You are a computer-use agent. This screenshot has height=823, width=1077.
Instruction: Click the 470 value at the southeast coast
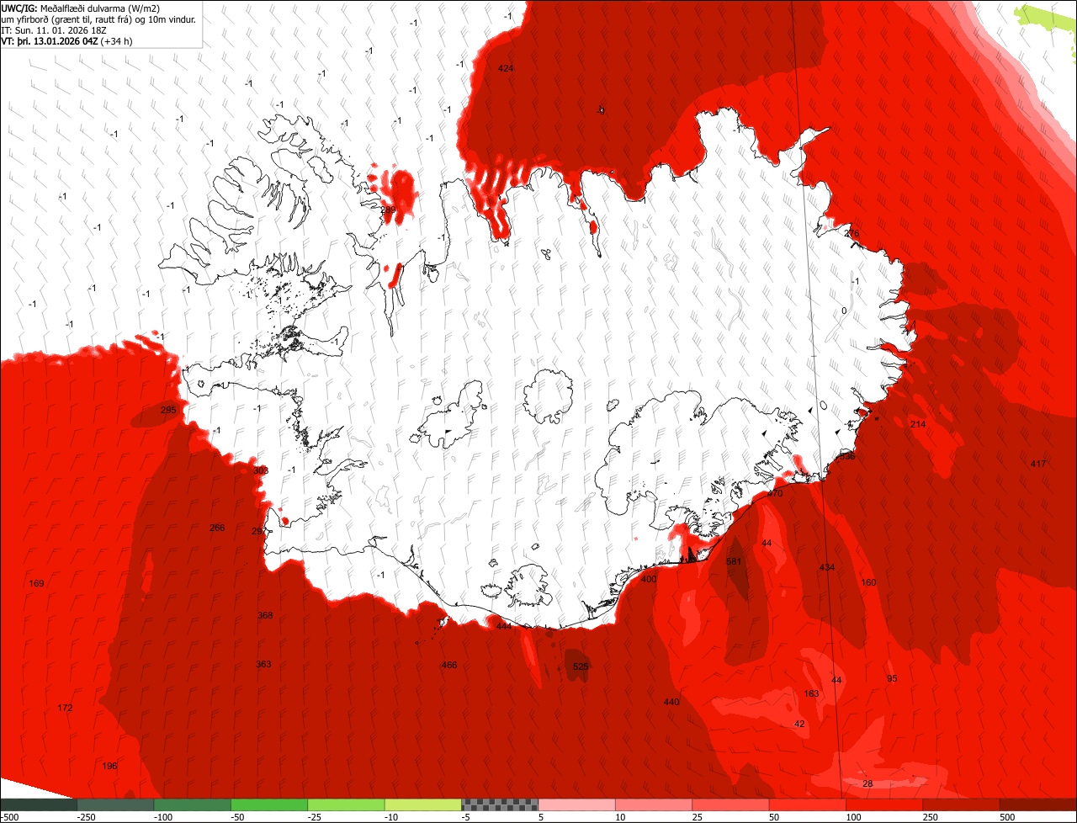[775, 493]
